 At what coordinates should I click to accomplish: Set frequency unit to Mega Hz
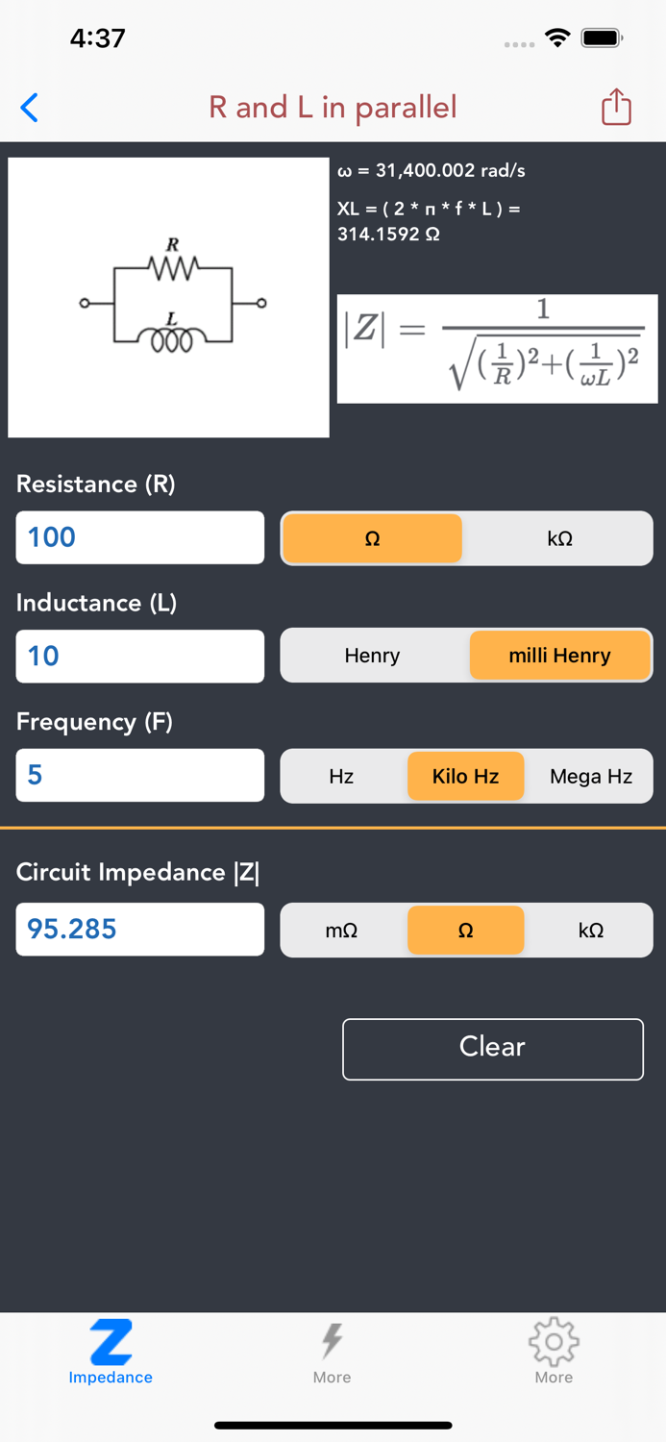tap(591, 776)
